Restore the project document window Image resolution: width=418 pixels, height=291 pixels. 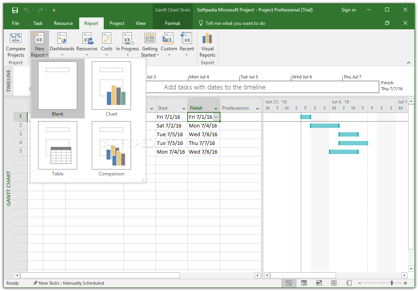[387, 23]
